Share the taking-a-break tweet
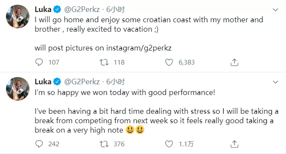Viewport: 286px width, 154px height. click(x=234, y=144)
